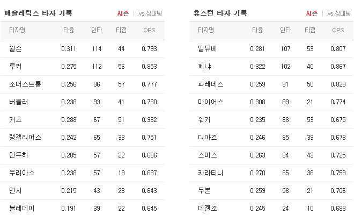Select batter 윌슨 row
The image size is (354, 222).
pos(83,49)
